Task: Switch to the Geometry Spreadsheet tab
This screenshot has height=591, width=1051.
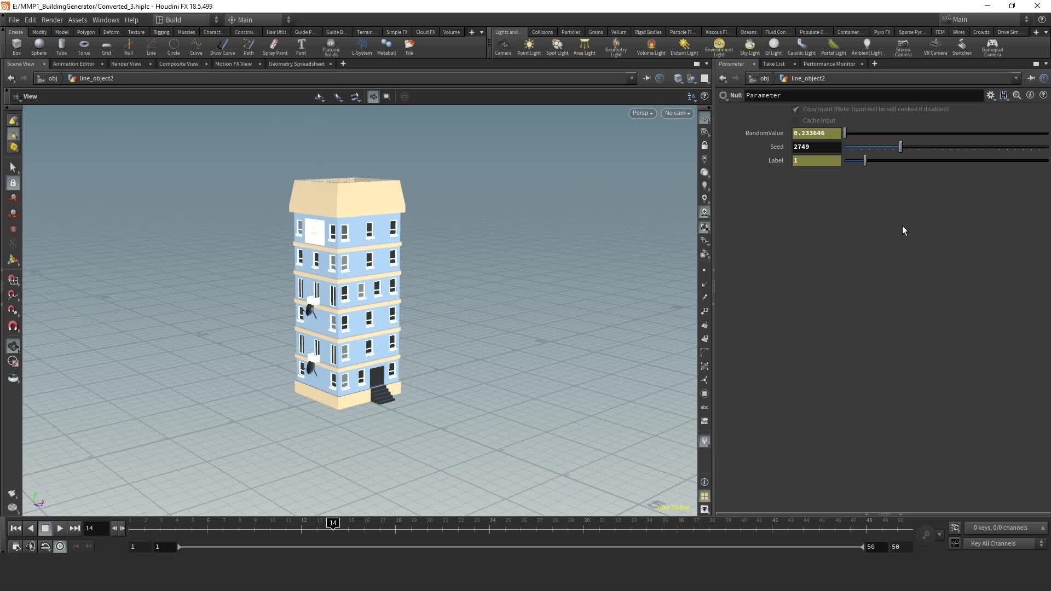Action: tap(296, 64)
